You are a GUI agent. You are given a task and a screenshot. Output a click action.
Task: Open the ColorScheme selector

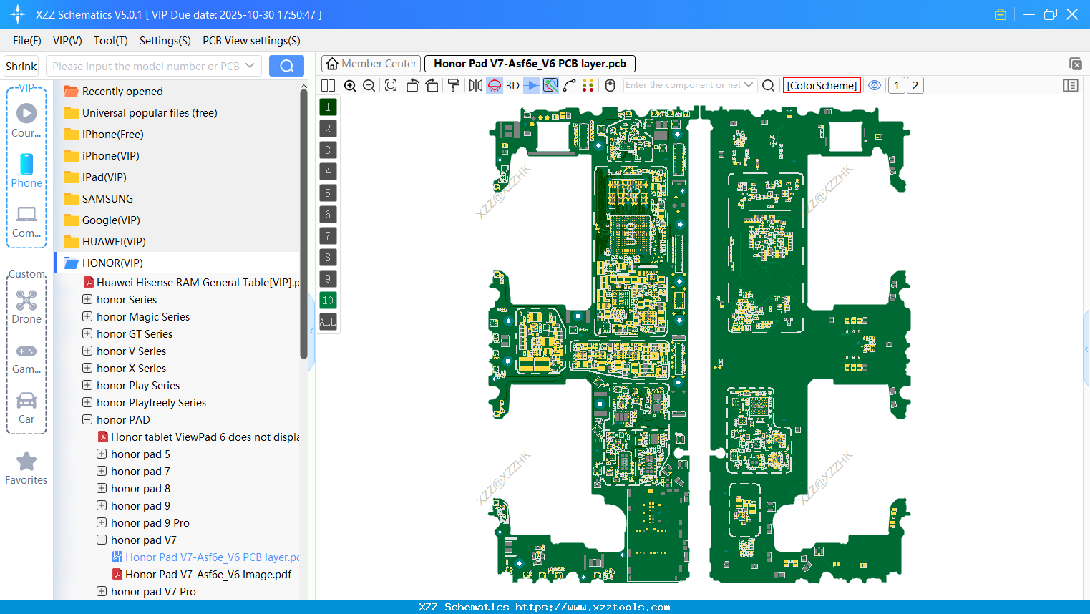point(822,85)
